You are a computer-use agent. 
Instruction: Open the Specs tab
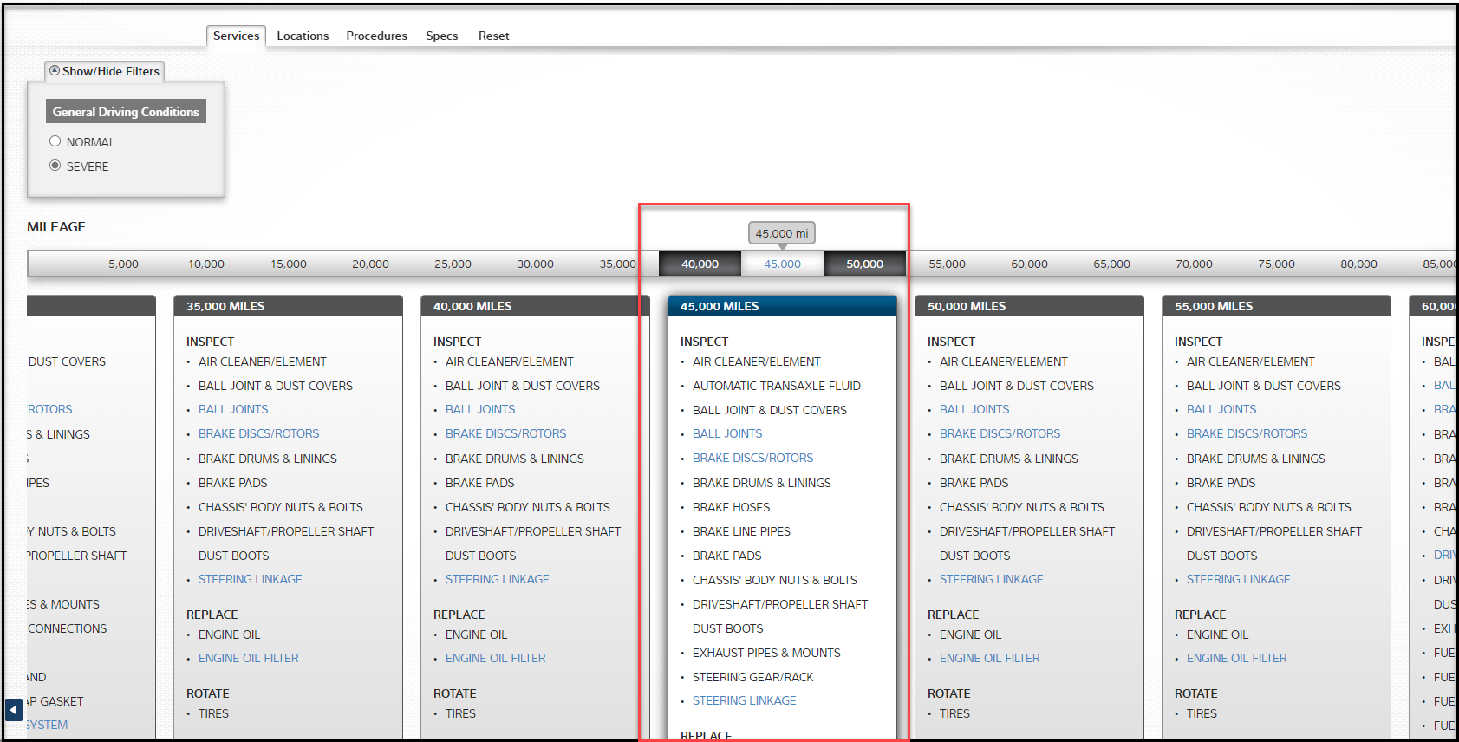click(441, 36)
